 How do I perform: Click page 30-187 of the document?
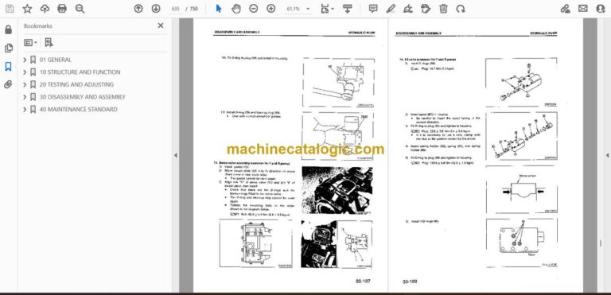click(x=290, y=156)
